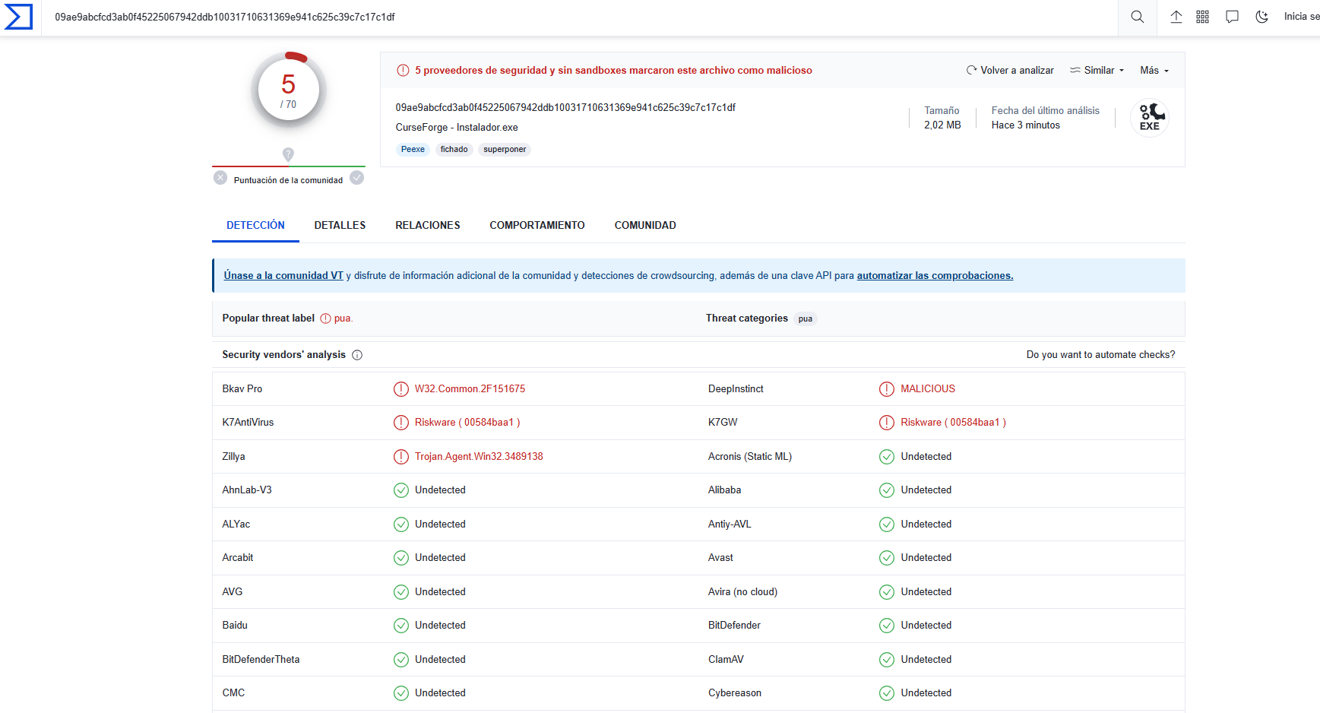The image size is (1320, 713).
Task: Switch to the DETALLES tab
Action: [340, 225]
